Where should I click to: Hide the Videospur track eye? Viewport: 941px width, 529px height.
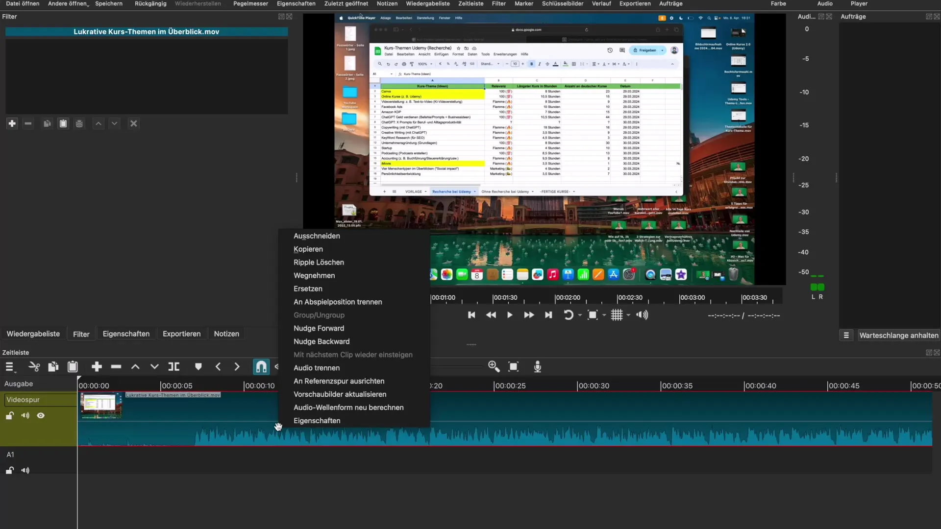click(41, 416)
